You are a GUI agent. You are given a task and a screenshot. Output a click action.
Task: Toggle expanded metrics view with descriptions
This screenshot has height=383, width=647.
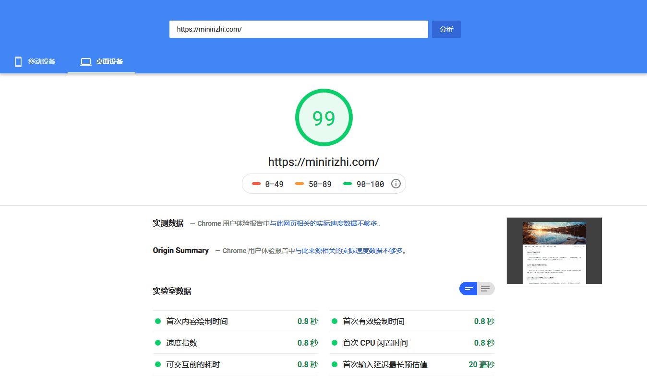tap(486, 289)
